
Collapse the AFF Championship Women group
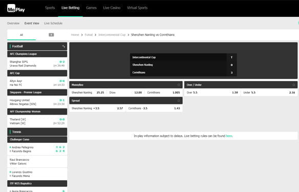coord(37,112)
